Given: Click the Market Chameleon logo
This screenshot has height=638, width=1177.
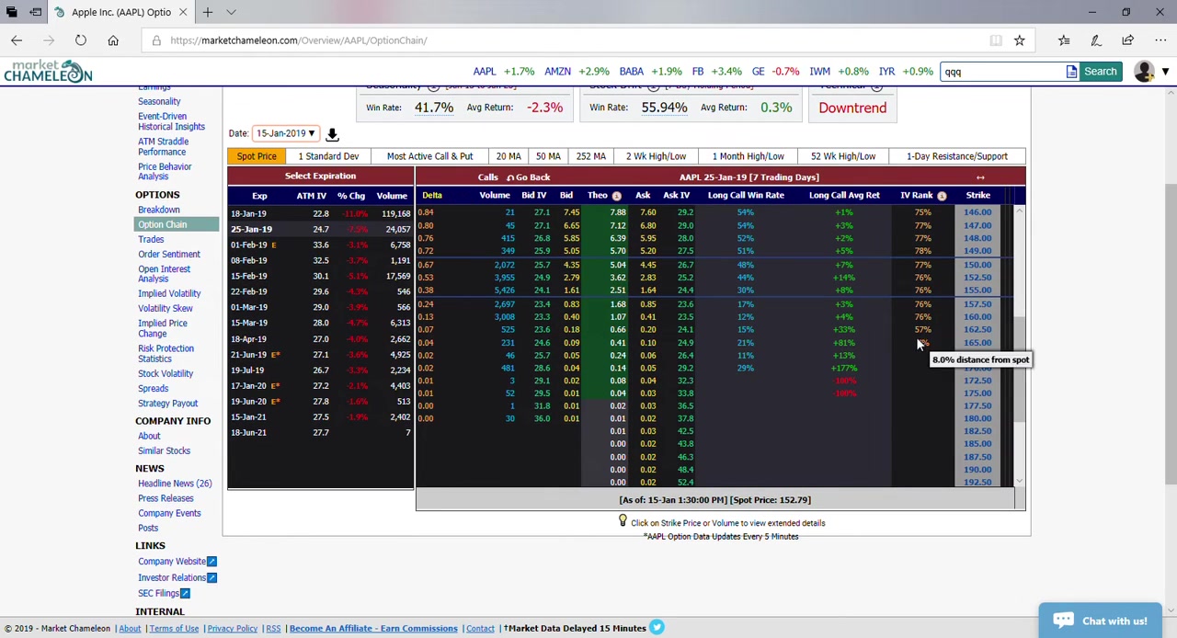Looking at the screenshot, I should 48,72.
